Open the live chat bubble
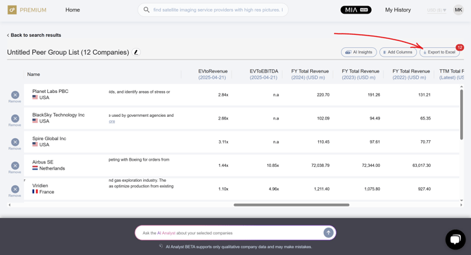This screenshot has height=255, width=471. tap(455, 239)
